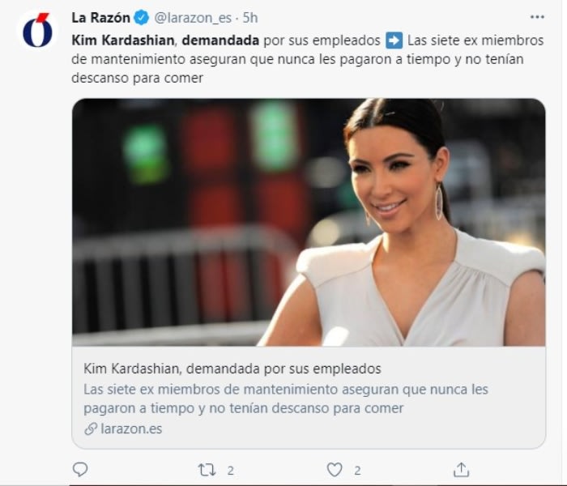
Task: Click the @larazon_es handle
Action: [x=194, y=18]
